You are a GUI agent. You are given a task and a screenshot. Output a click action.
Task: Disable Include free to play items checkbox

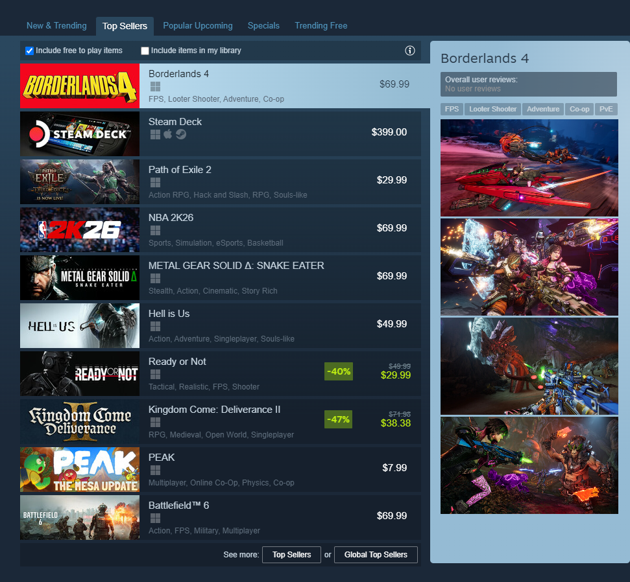(x=29, y=51)
